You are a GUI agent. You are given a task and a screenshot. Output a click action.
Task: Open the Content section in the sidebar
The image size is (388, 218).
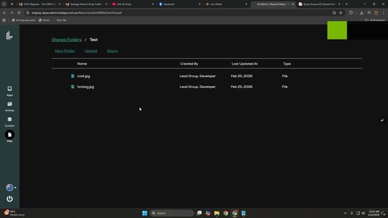click(10, 122)
